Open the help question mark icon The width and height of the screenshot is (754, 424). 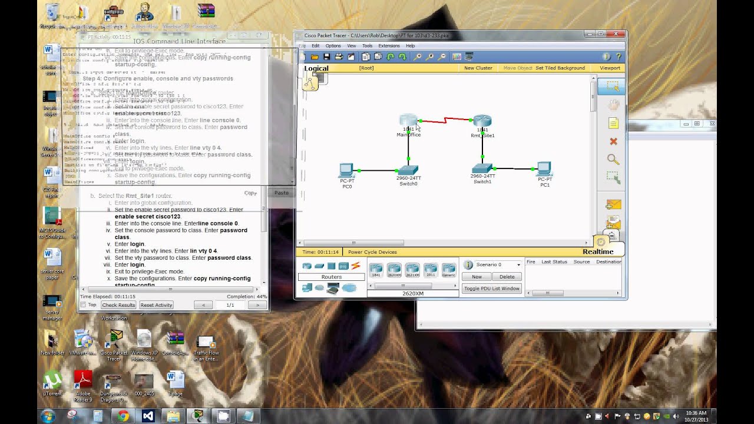[618, 57]
